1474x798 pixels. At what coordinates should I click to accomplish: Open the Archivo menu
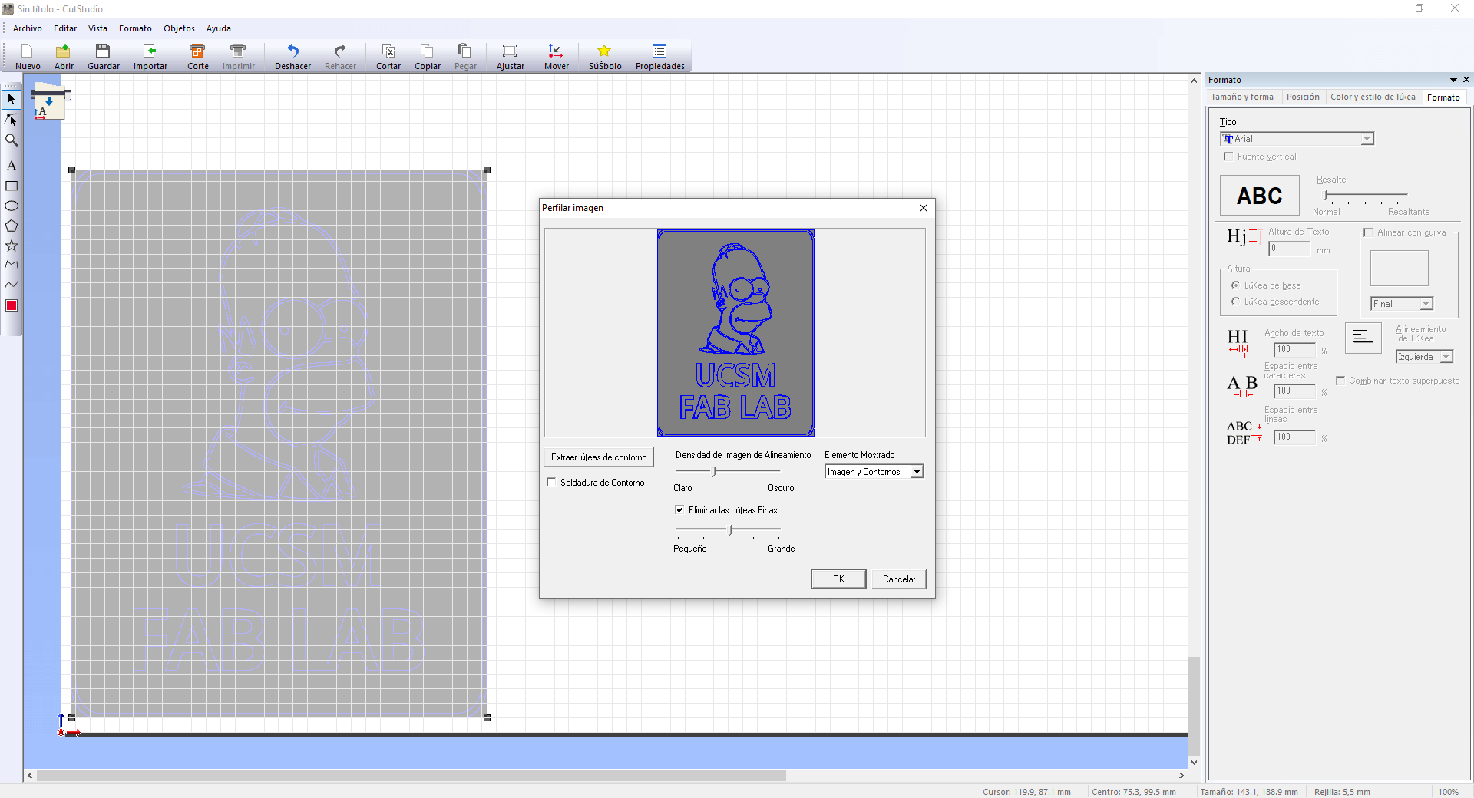(x=28, y=28)
